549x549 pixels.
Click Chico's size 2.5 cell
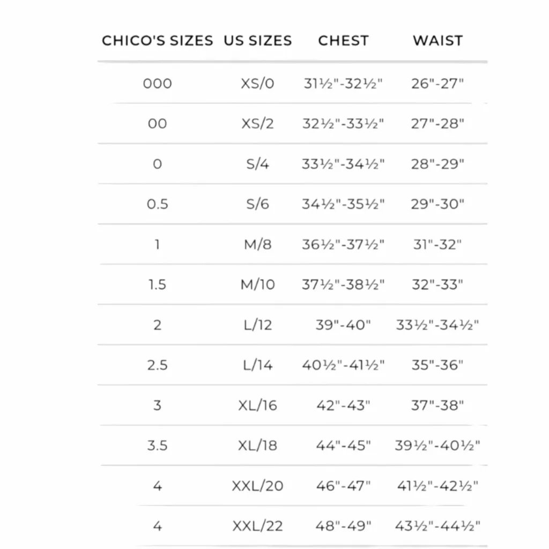(x=157, y=365)
